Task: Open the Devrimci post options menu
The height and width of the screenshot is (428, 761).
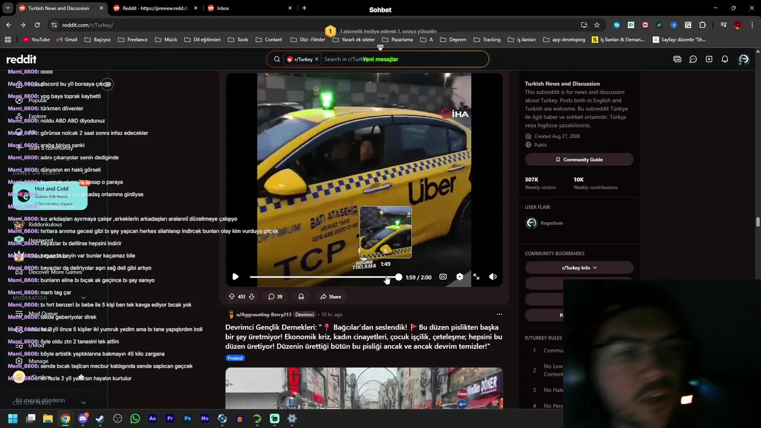Action: tap(499, 314)
